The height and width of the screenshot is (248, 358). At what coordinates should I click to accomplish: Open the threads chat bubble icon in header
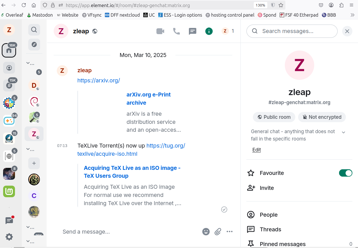(x=192, y=31)
